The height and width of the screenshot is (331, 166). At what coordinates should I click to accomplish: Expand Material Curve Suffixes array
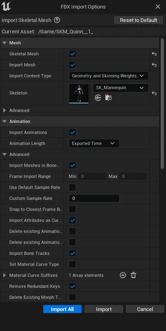click(x=4, y=275)
